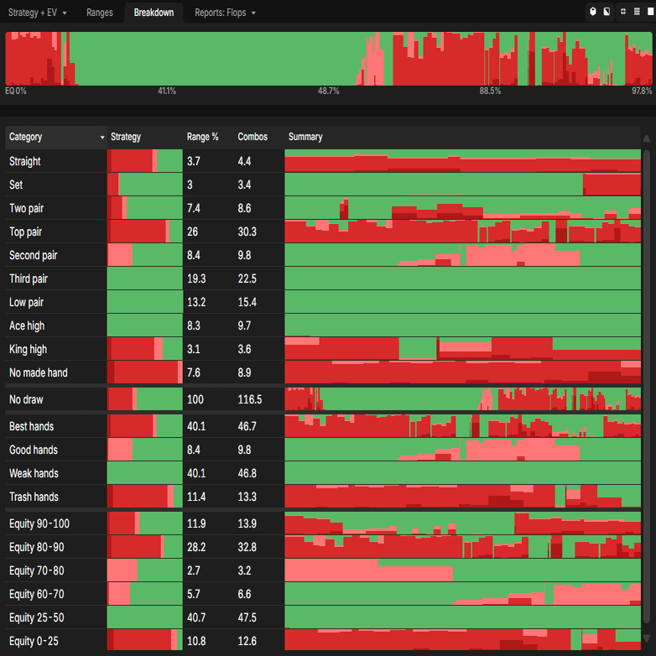Switch to the Ranges tab

100,13
